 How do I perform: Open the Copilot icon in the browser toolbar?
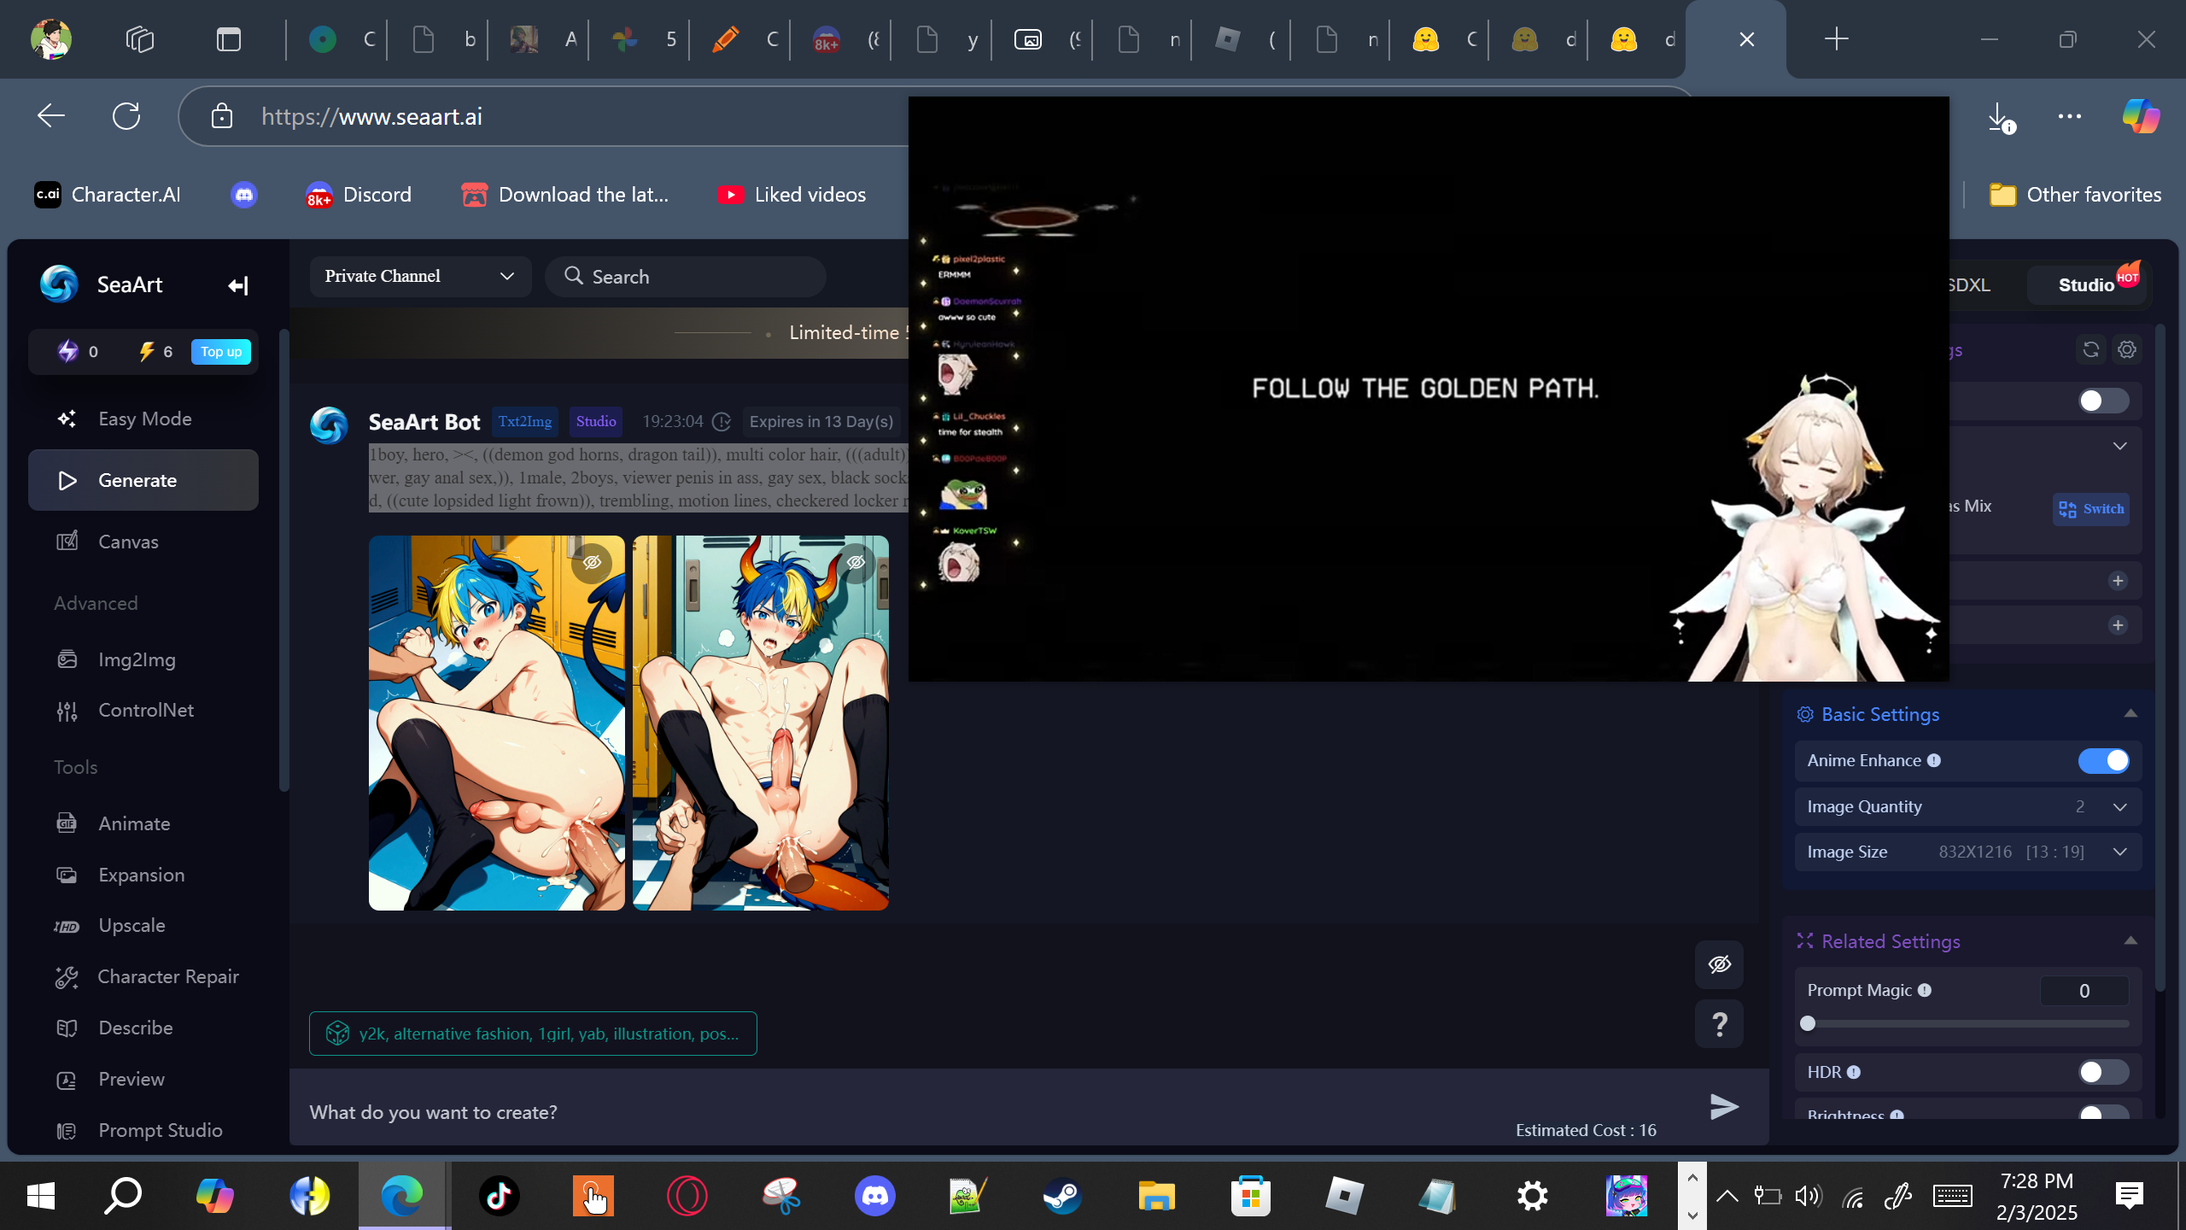pos(2141,116)
